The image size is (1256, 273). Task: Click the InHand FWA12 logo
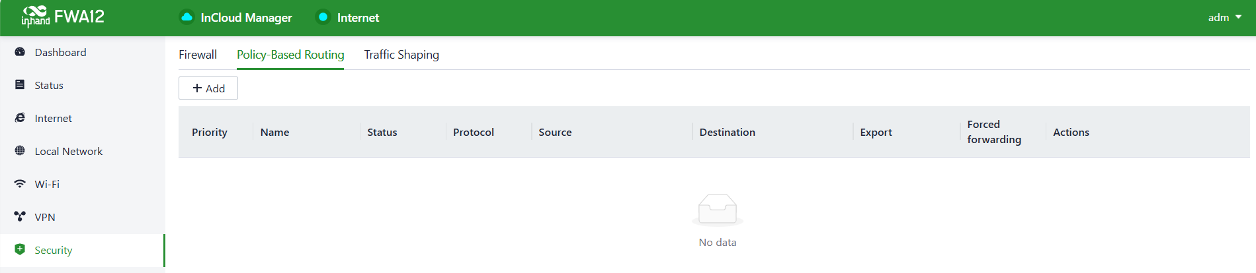click(x=63, y=16)
